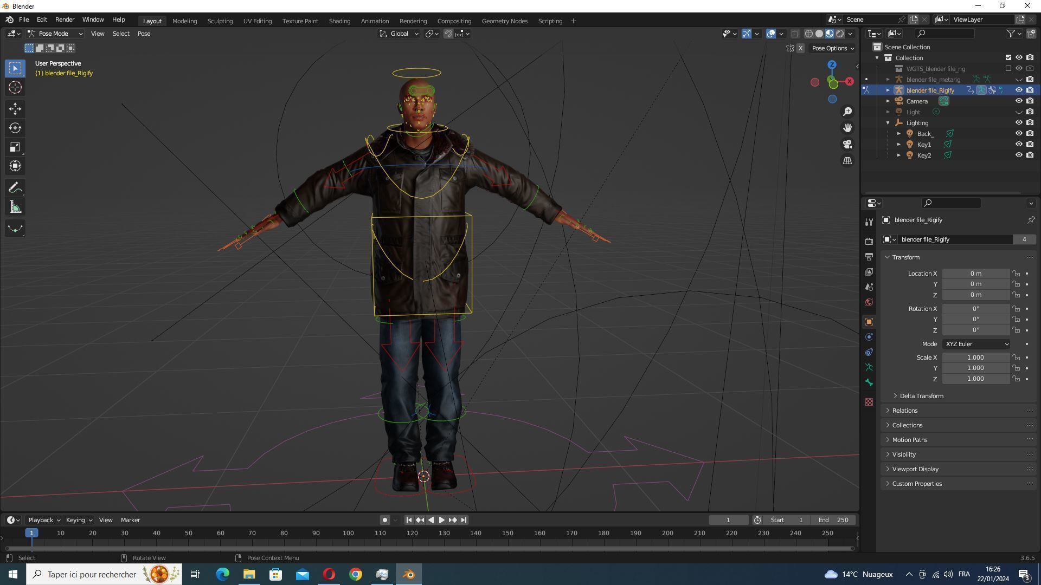Select the Annotate pencil tool
The width and height of the screenshot is (1041, 585).
(x=15, y=188)
